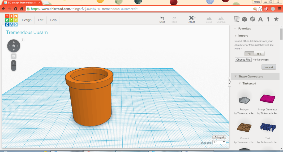Rotate view up arrow

[14, 42]
